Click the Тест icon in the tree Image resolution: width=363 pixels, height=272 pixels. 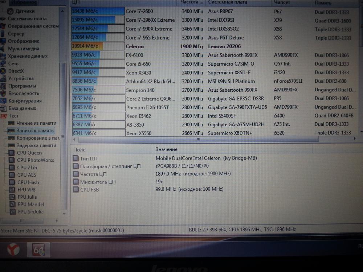4,116
